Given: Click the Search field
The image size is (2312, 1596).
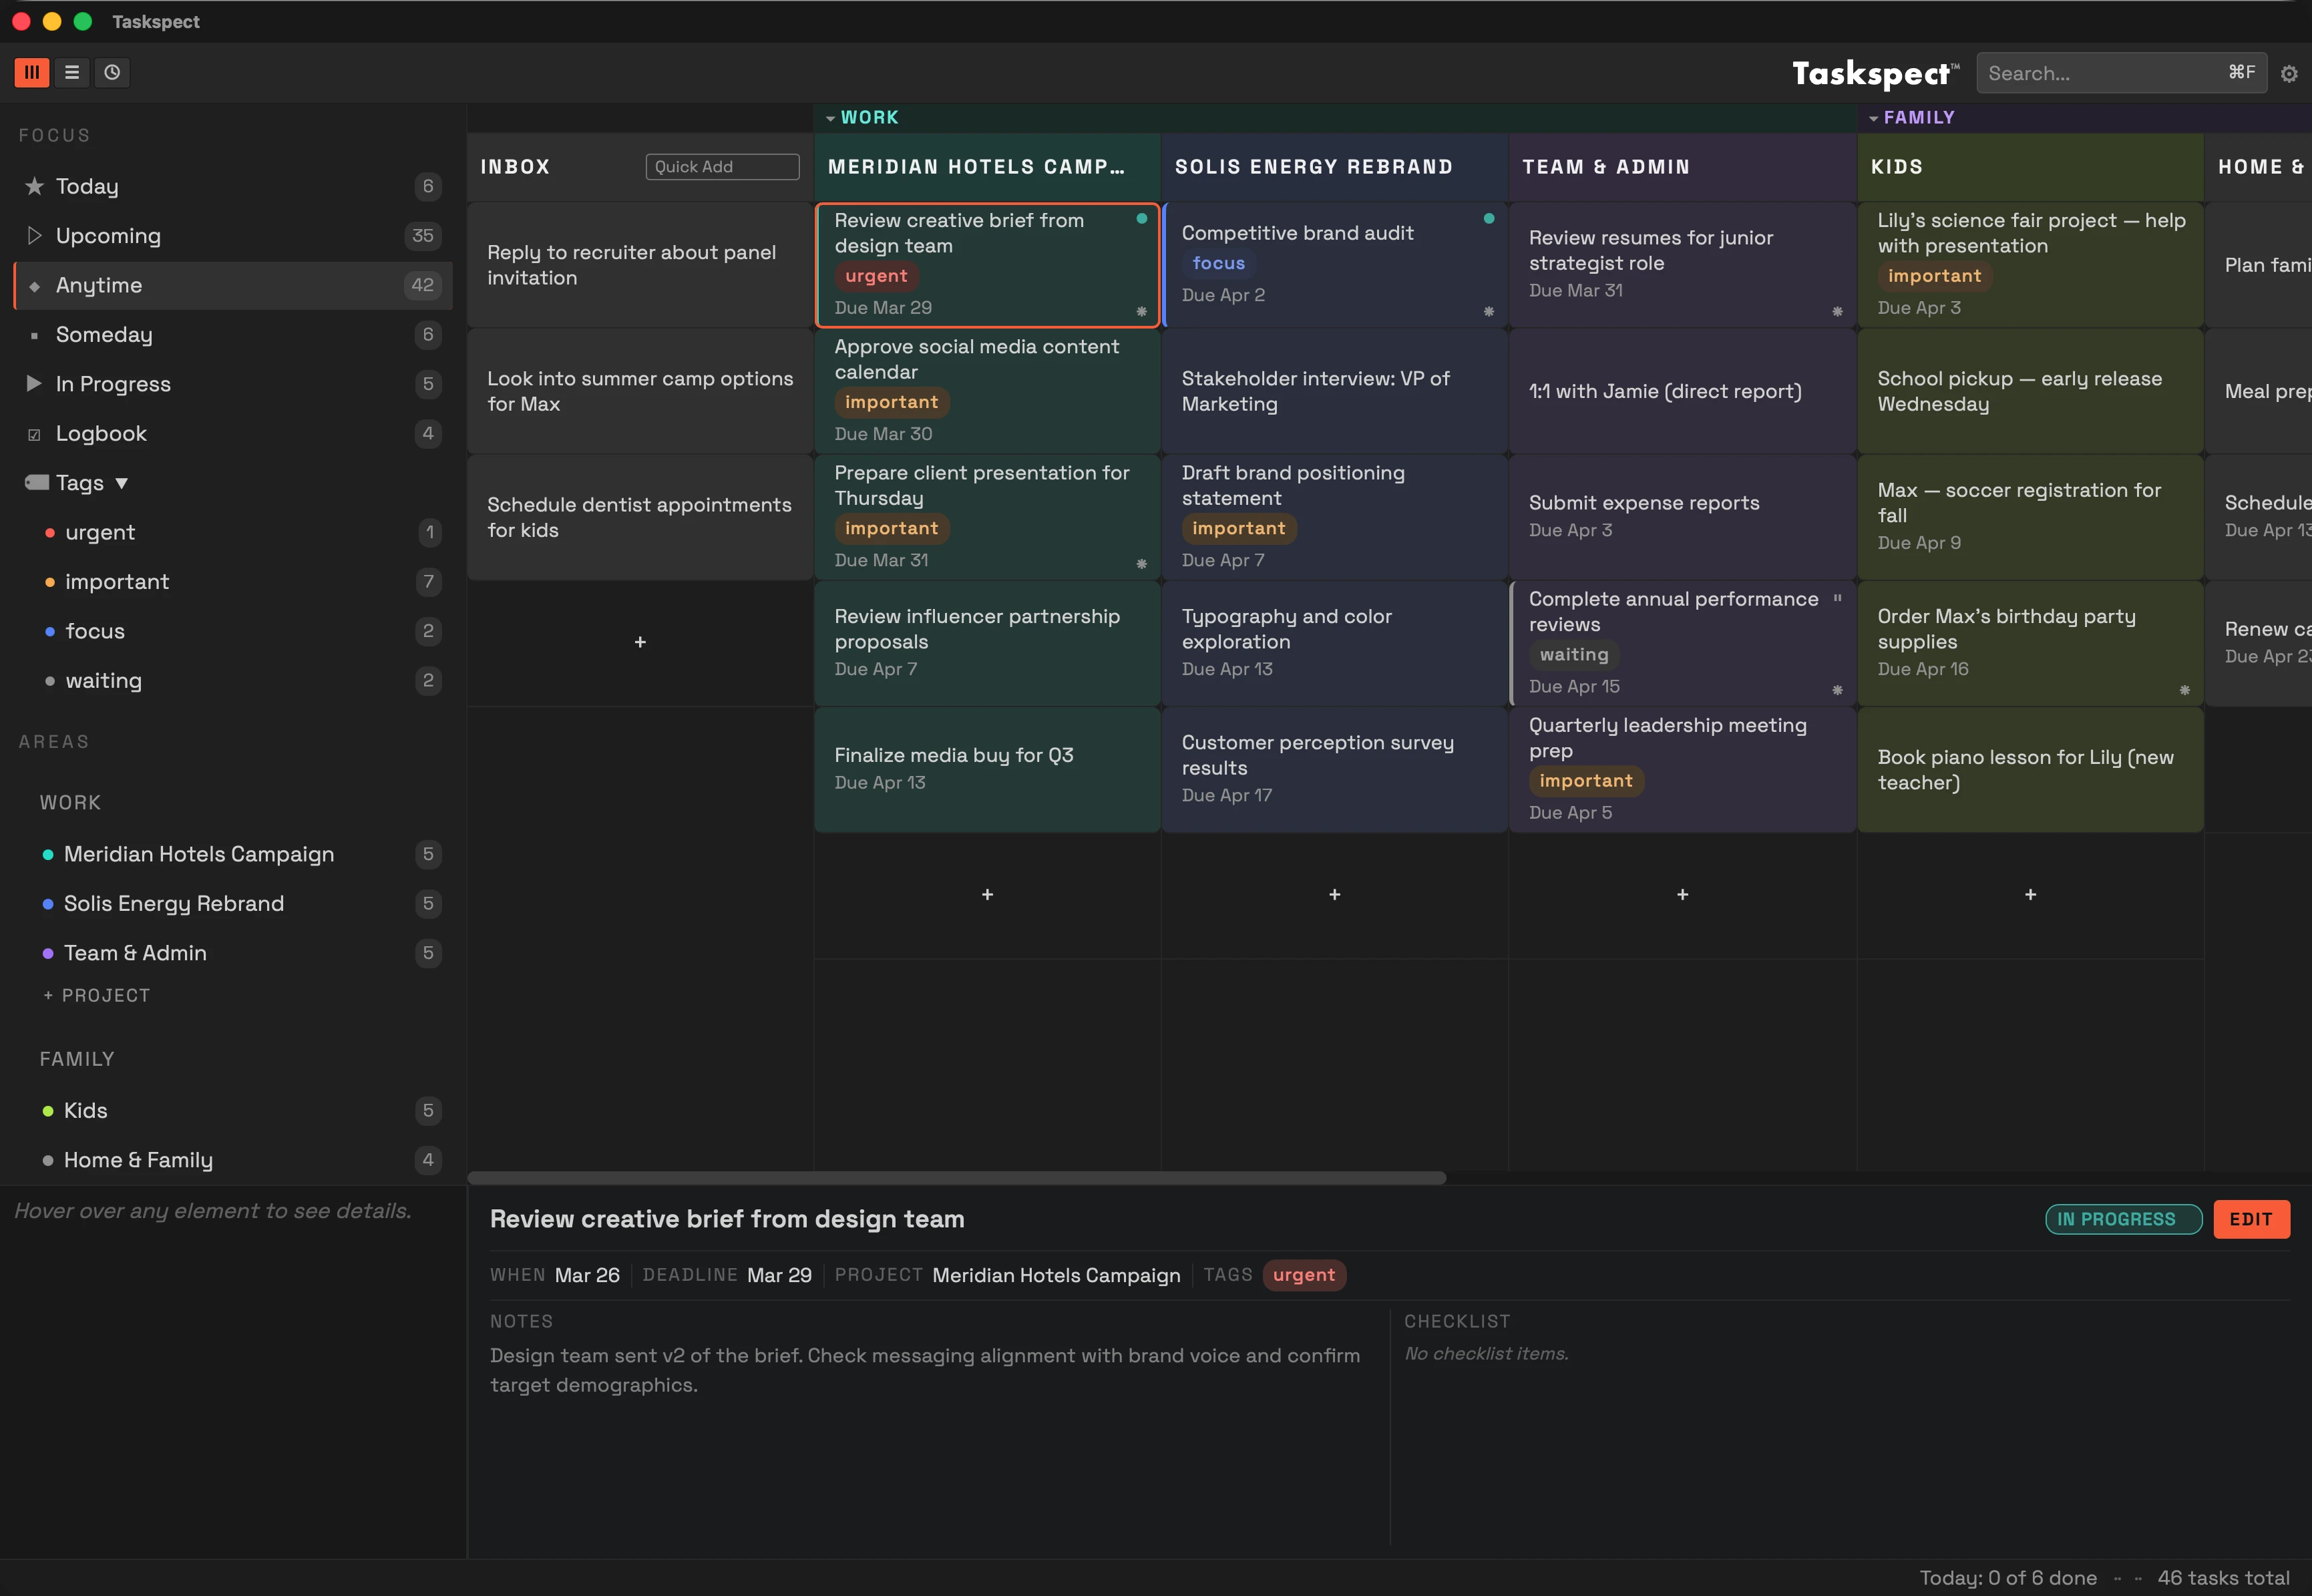Looking at the screenshot, I should coord(2121,73).
